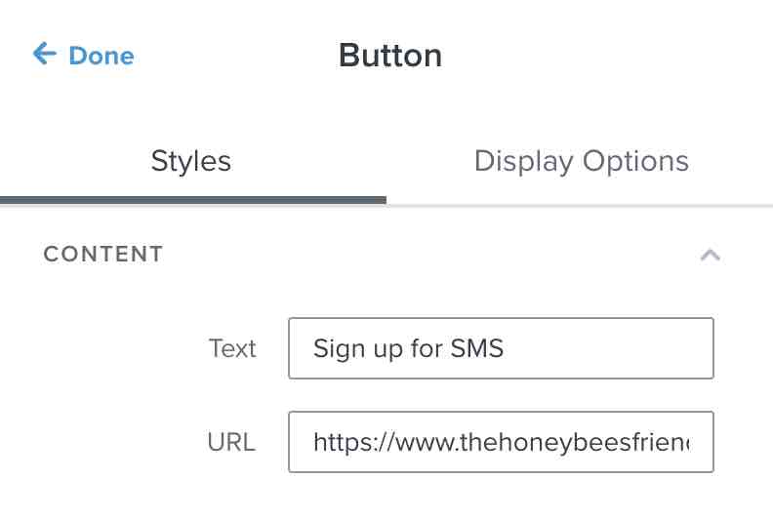Finish editing by clicking Done

click(101, 56)
